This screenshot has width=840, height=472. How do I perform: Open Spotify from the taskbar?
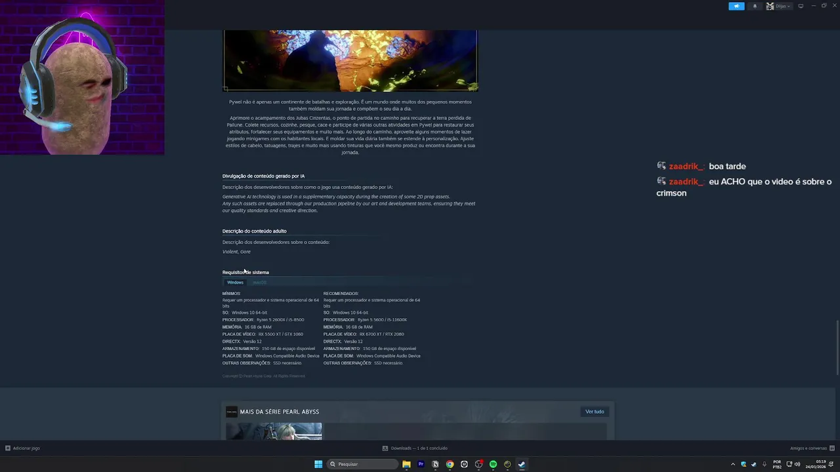pyautogui.click(x=493, y=464)
